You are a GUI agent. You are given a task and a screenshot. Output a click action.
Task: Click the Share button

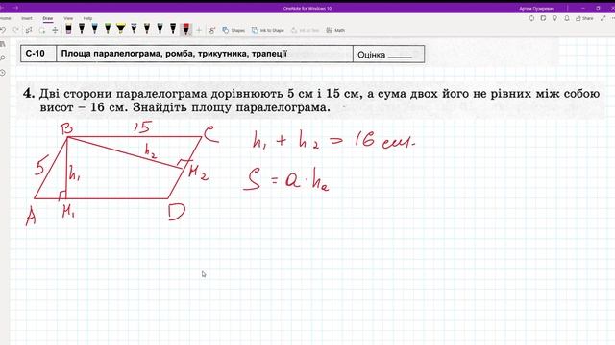point(584,18)
